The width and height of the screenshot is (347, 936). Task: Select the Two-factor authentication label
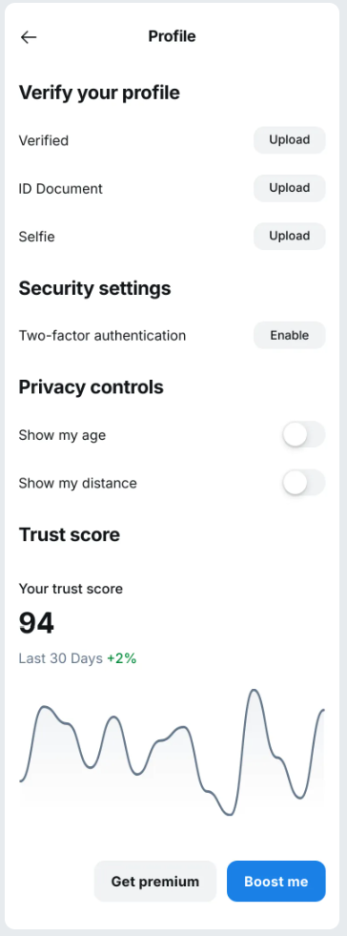102,336
